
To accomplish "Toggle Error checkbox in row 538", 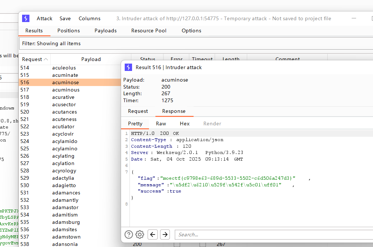I will pyautogui.click(x=177, y=244).
